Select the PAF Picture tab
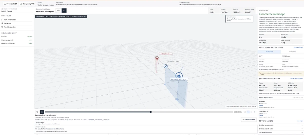 (x=292, y=51)
